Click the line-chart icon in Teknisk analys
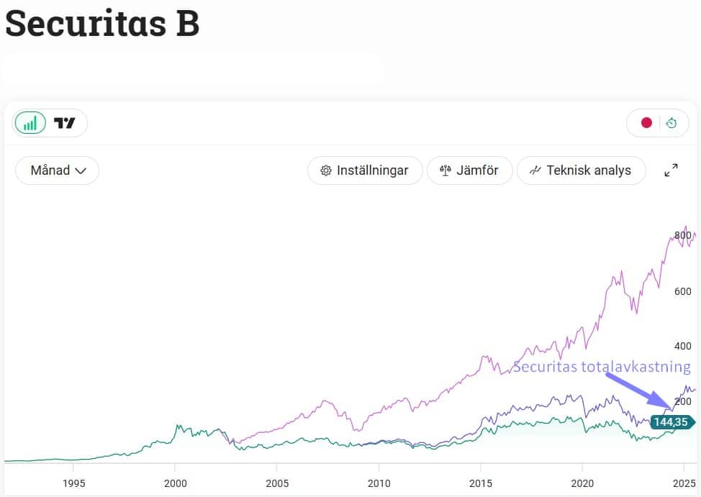 tap(535, 170)
